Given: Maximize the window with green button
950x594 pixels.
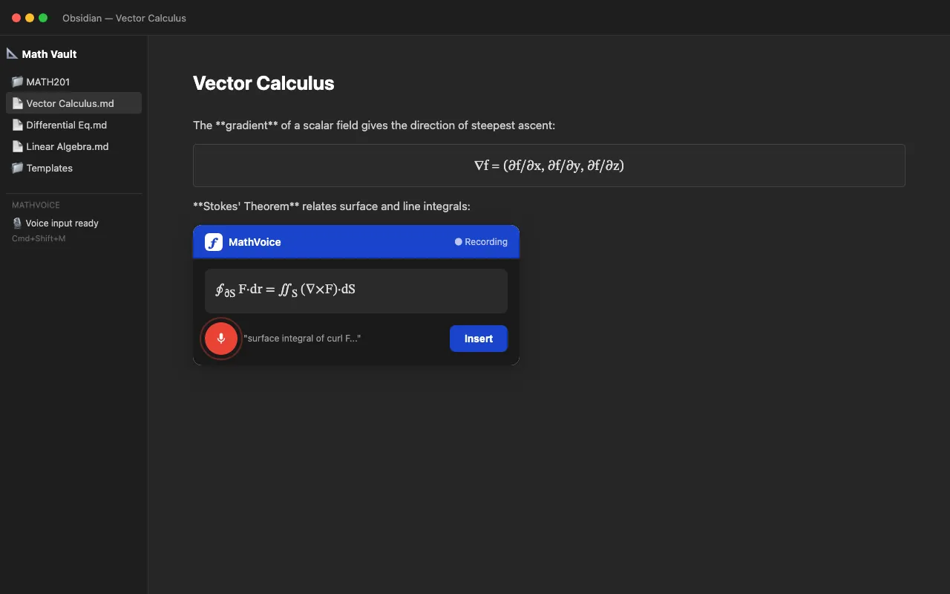Looking at the screenshot, I should (43, 18).
